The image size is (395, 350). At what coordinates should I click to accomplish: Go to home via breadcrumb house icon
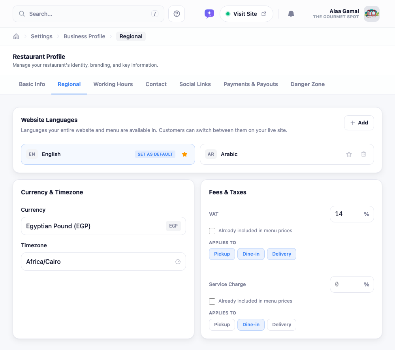pos(16,36)
